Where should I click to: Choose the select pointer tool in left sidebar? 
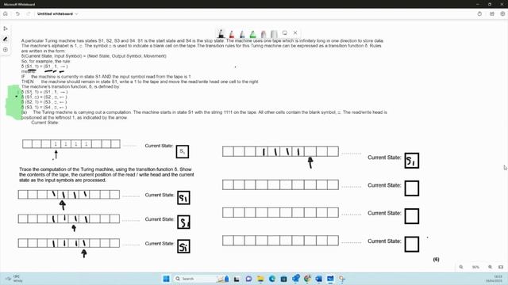pos(6,28)
